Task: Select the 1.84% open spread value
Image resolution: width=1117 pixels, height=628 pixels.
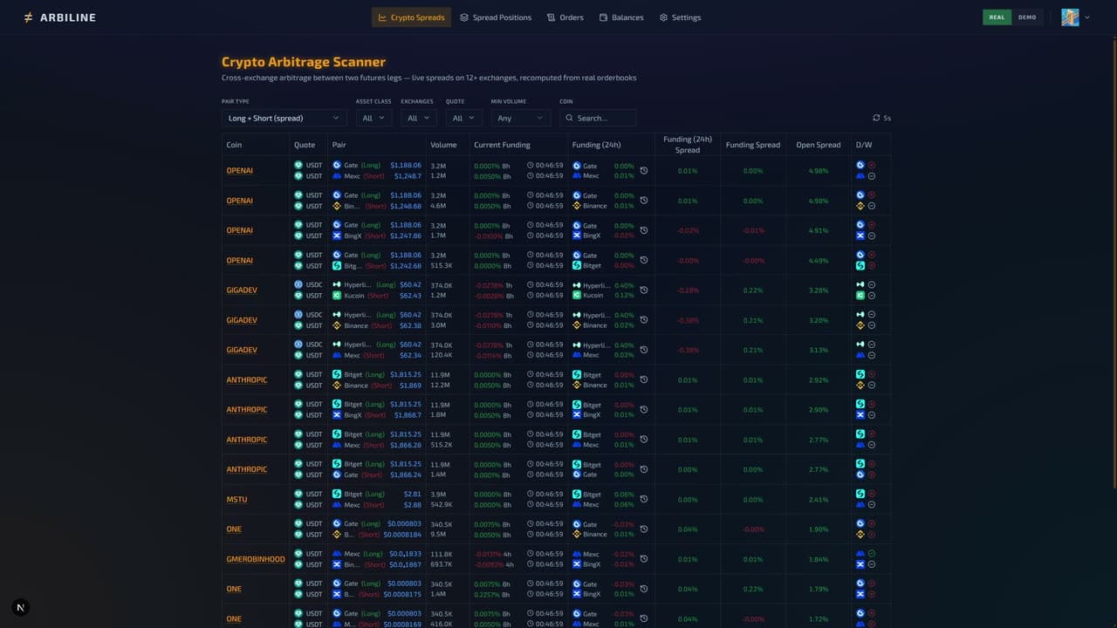Action: [819, 559]
